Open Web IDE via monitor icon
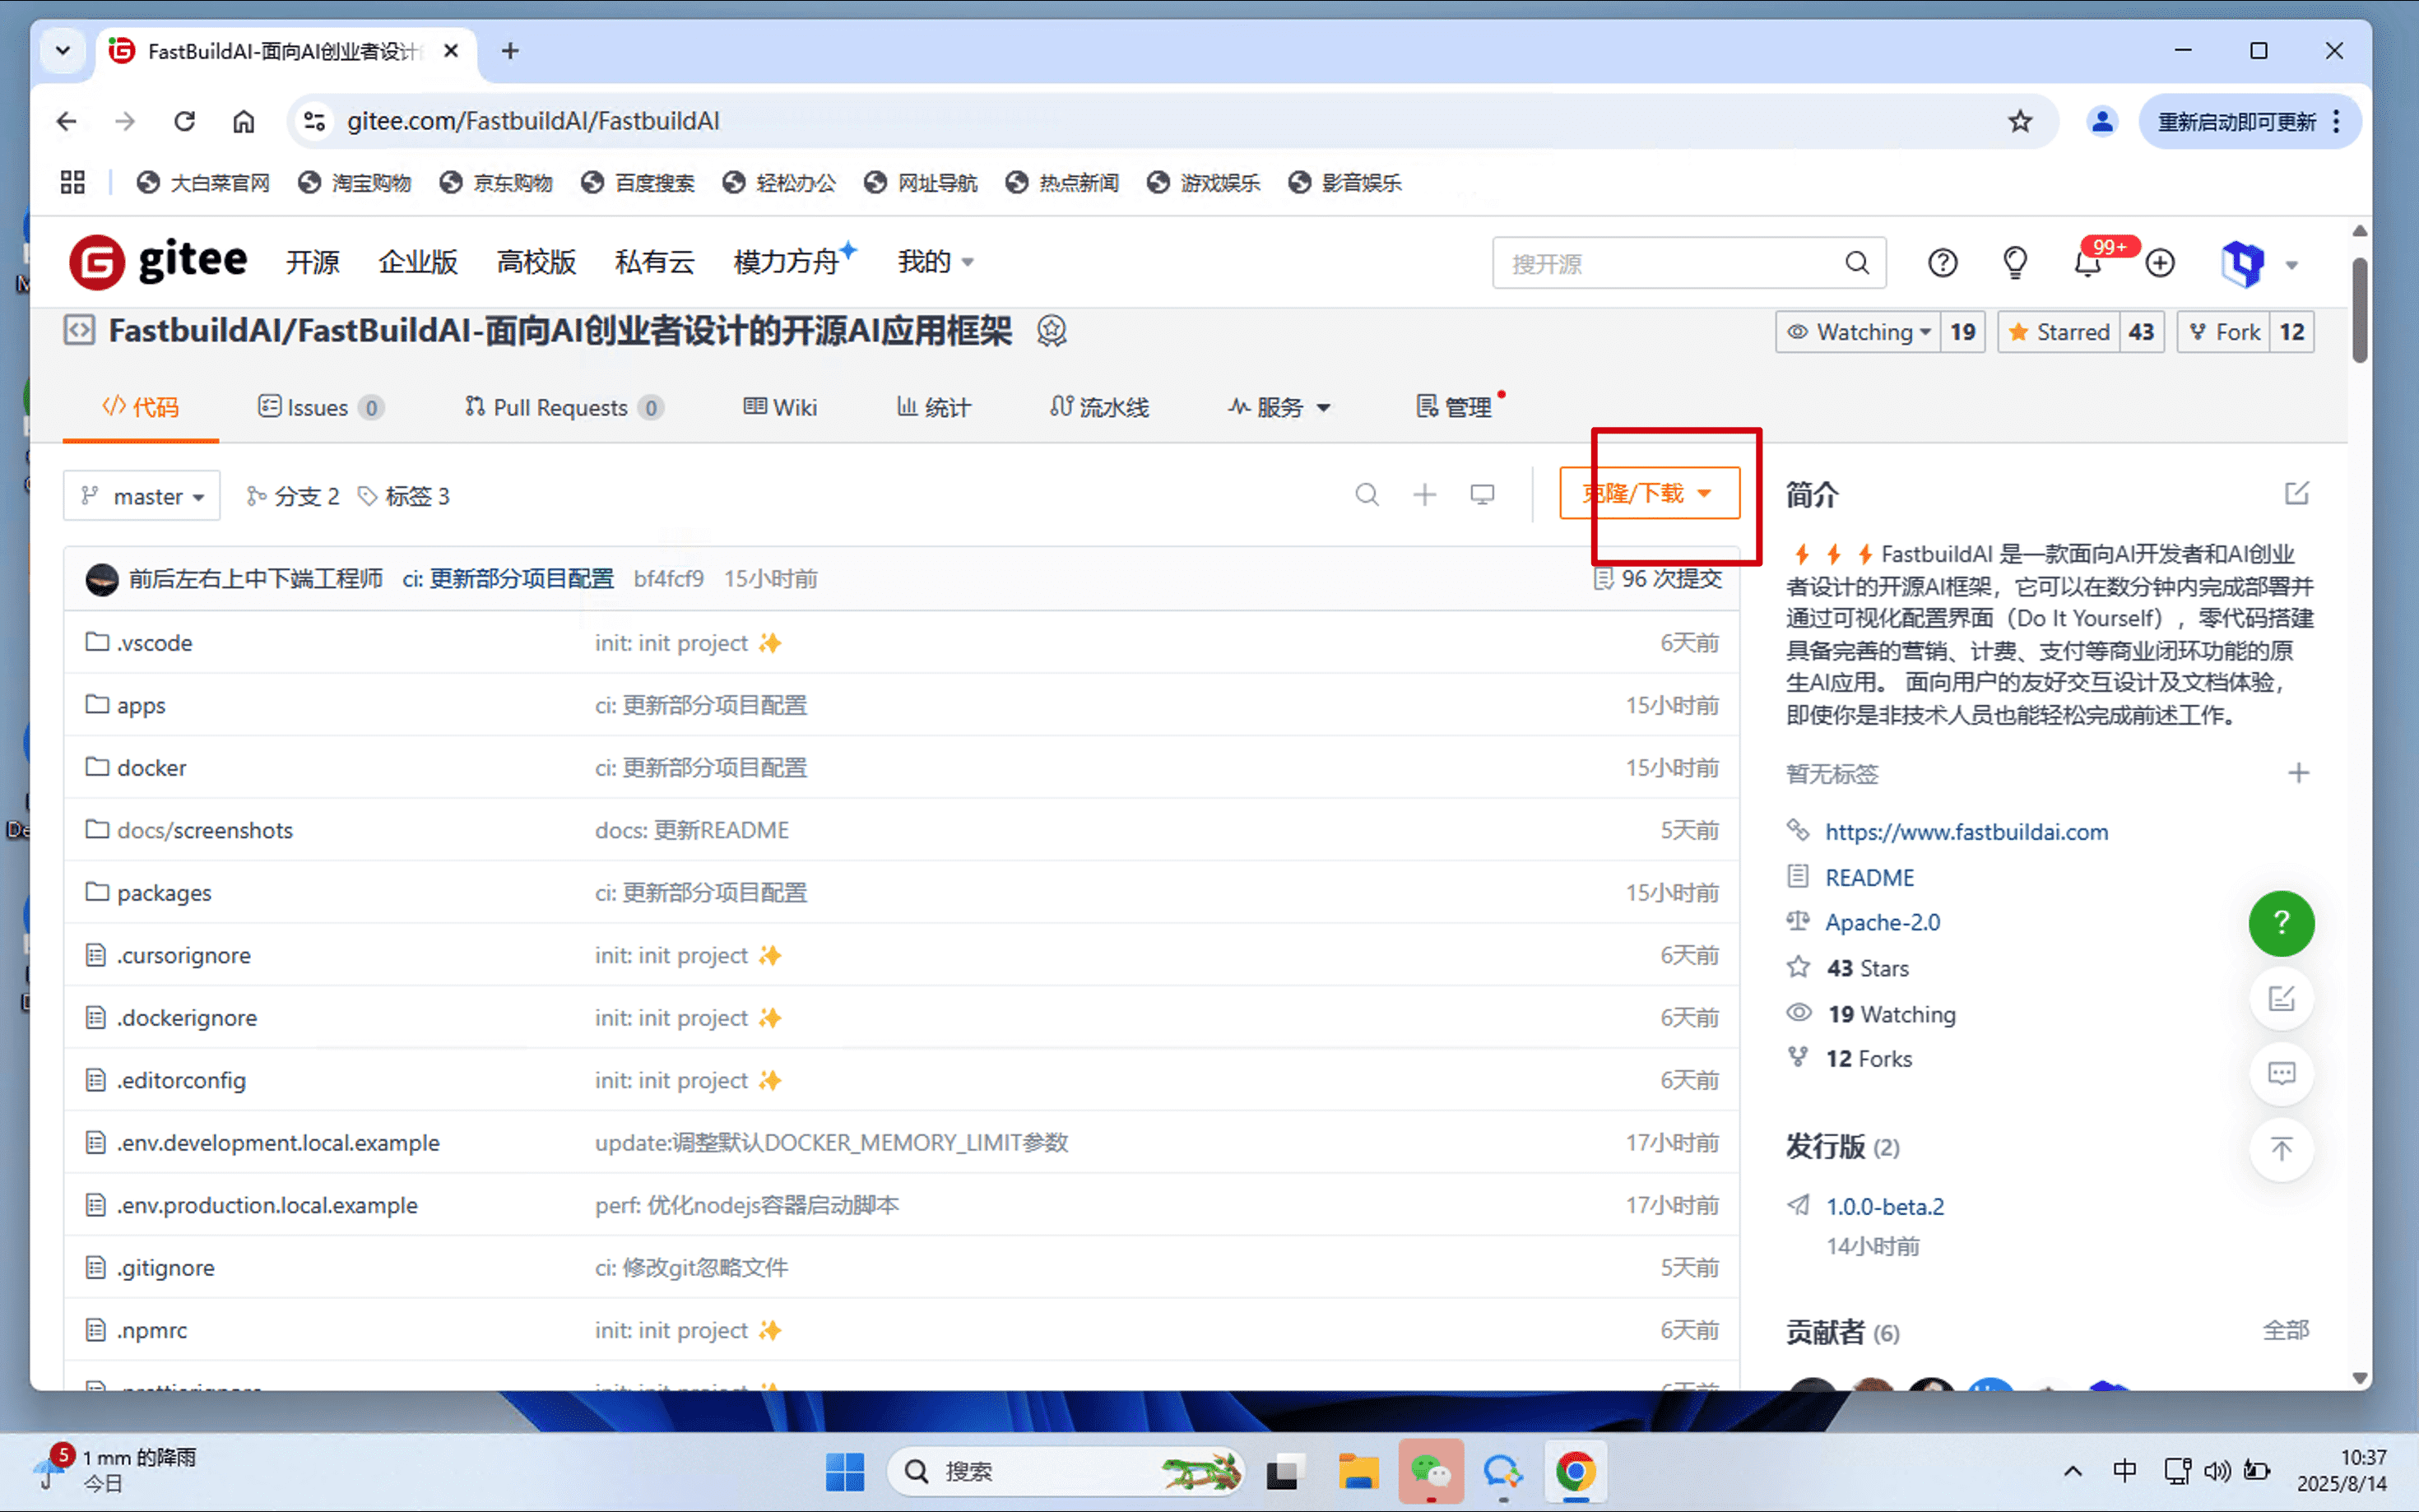The height and width of the screenshot is (1512, 2419). click(x=1481, y=494)
